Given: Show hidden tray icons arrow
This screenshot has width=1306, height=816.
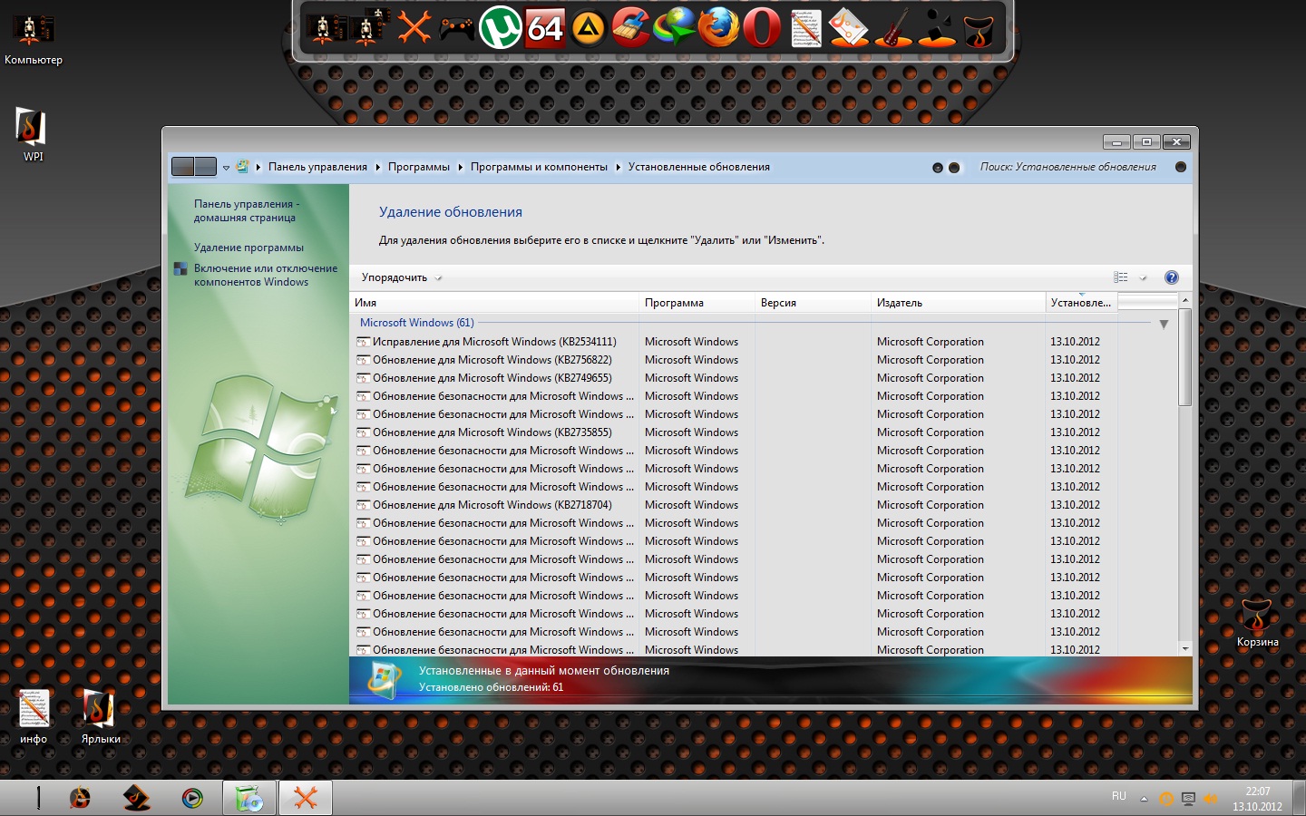Looking at the screenshot, I should [1144, 799].
